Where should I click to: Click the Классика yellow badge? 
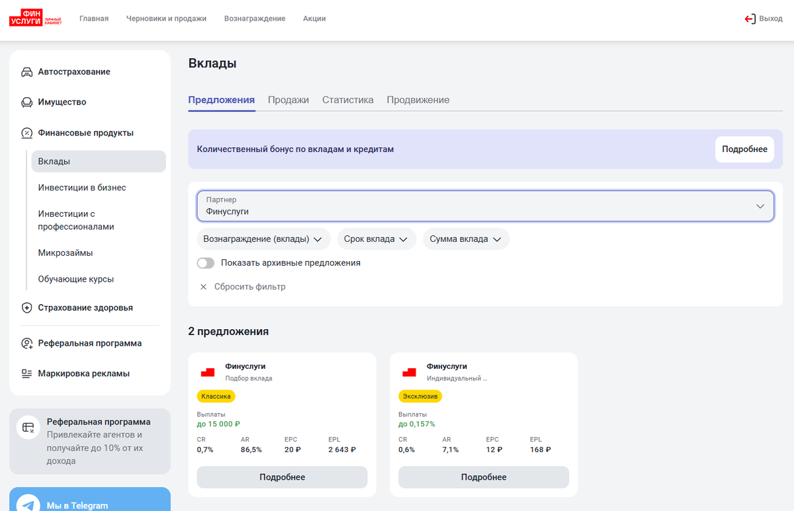[216, 397]
